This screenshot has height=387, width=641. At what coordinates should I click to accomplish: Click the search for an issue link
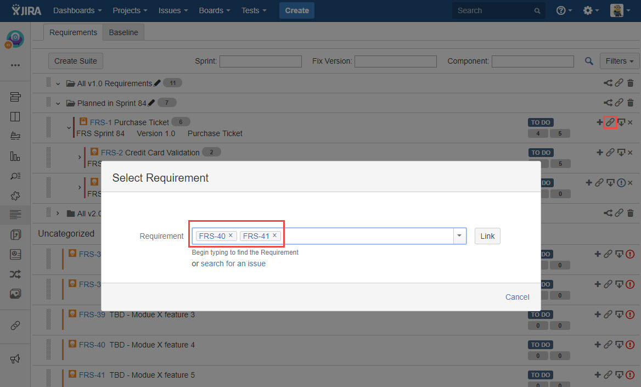233,263
